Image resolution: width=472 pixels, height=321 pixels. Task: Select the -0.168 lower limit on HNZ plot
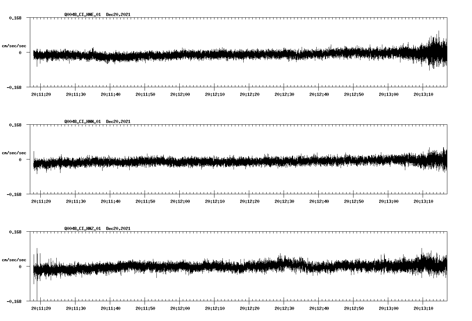coord(14,301)
